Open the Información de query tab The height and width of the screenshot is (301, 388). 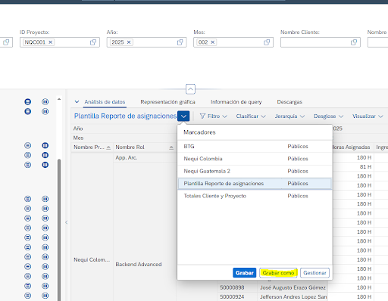click(x=236, y=102)
